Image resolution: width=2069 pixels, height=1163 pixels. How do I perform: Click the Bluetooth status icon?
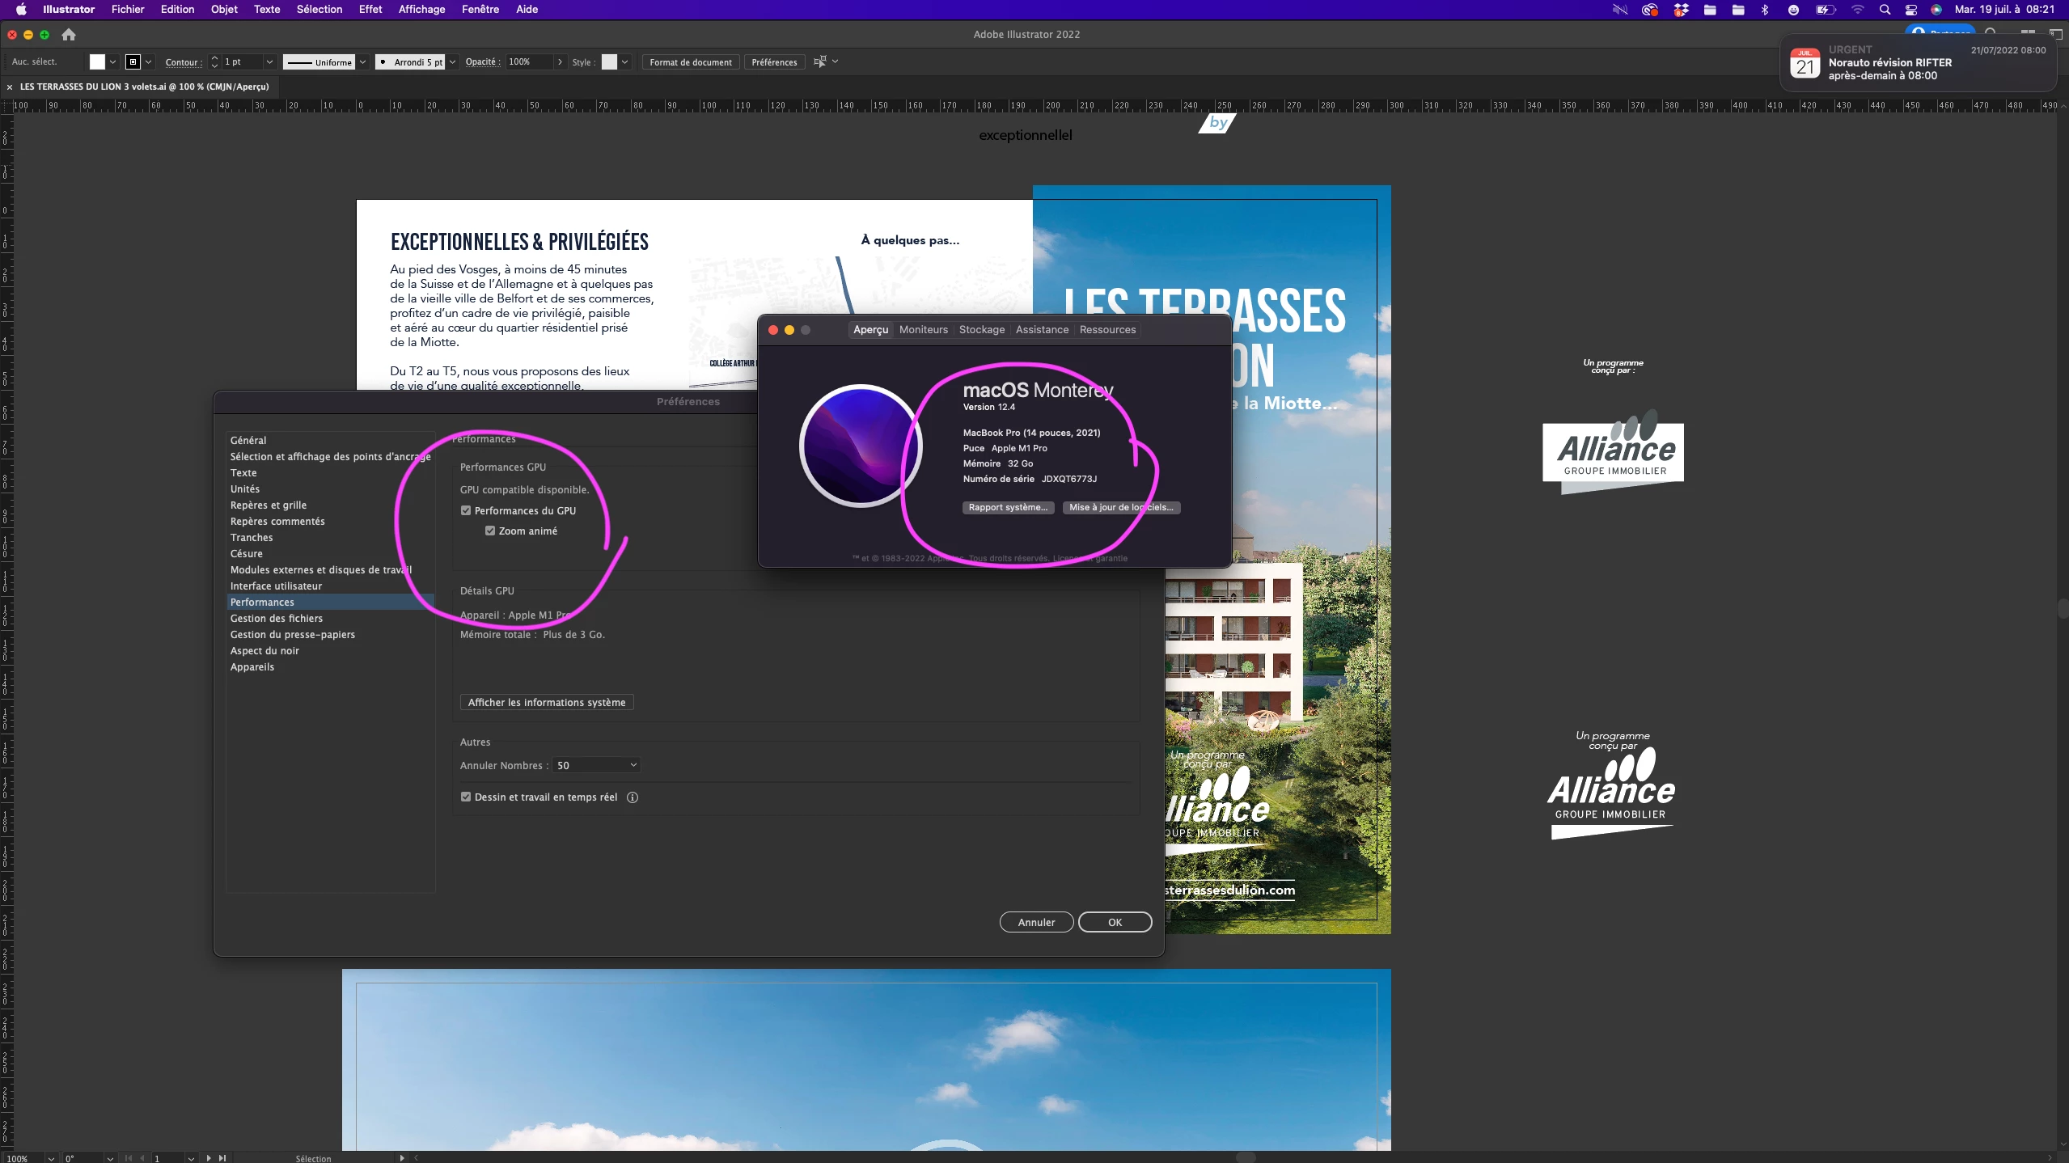[1765, 10]
